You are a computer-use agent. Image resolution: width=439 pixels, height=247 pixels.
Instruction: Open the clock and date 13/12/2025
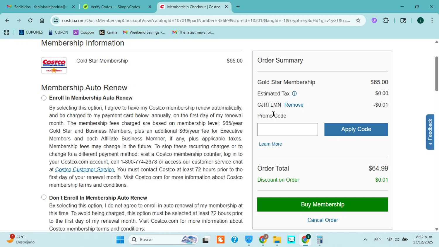[x=423, y=240]
